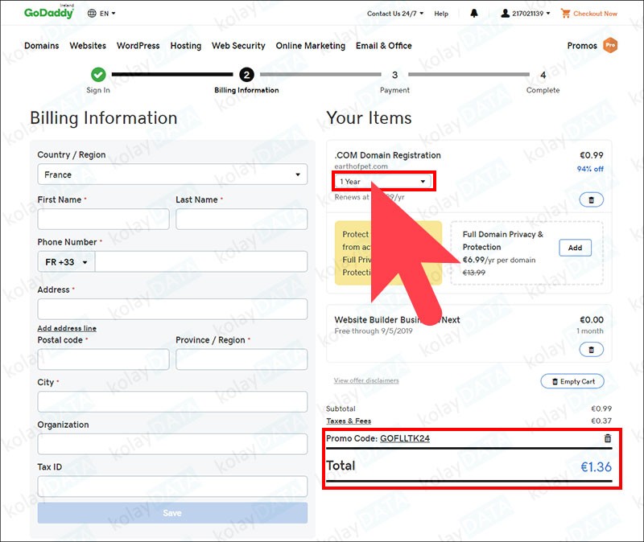Focus the Province / Region field
Image resolution: width=644 pixels, height=542 pixels.
pyautogui.click(x=242, y=359)
